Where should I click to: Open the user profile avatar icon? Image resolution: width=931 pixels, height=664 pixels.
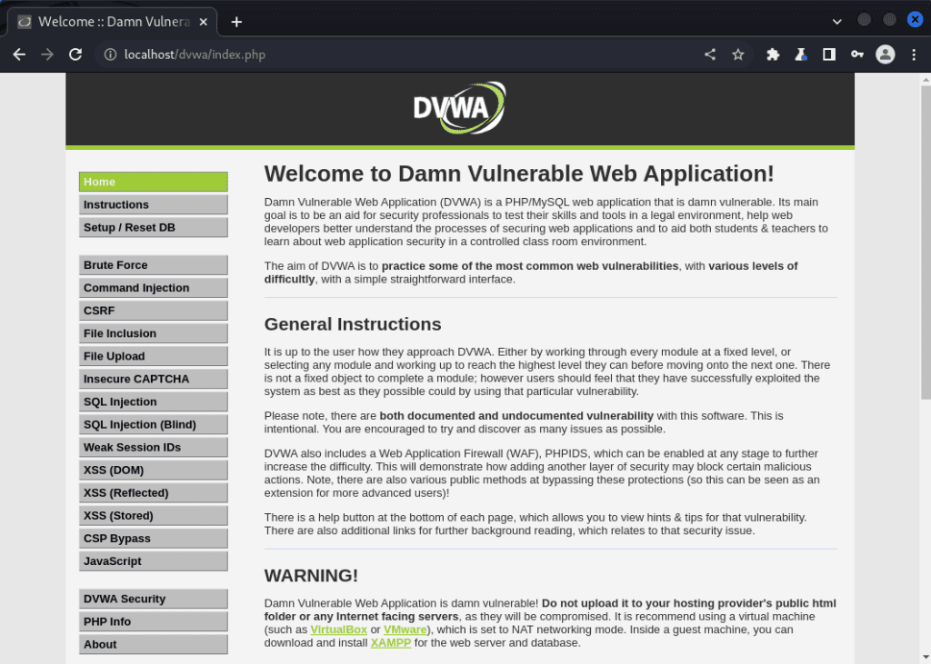pyautogui.click(x=886, y=55)
